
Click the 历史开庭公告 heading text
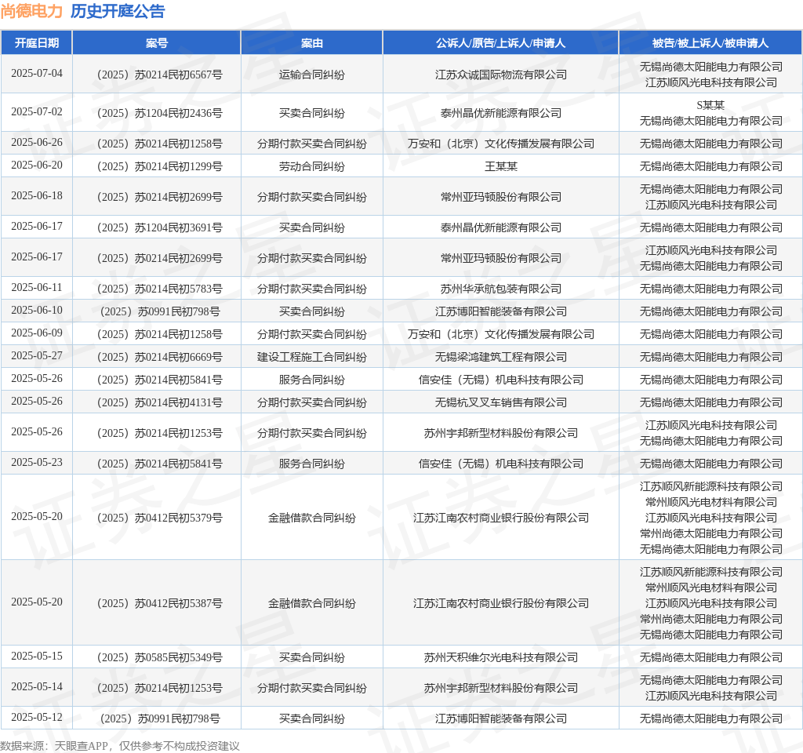coord(118,11)
